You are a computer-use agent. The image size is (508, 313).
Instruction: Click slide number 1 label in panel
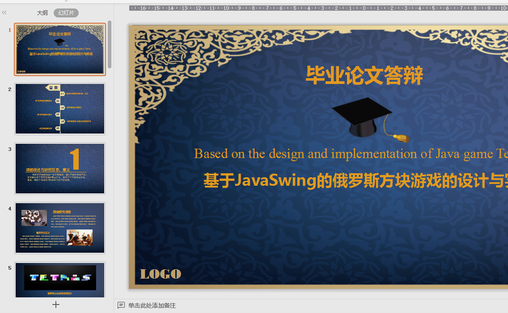10,30
